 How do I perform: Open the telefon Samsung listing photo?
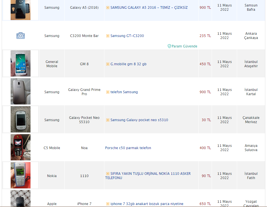(20, 91)
